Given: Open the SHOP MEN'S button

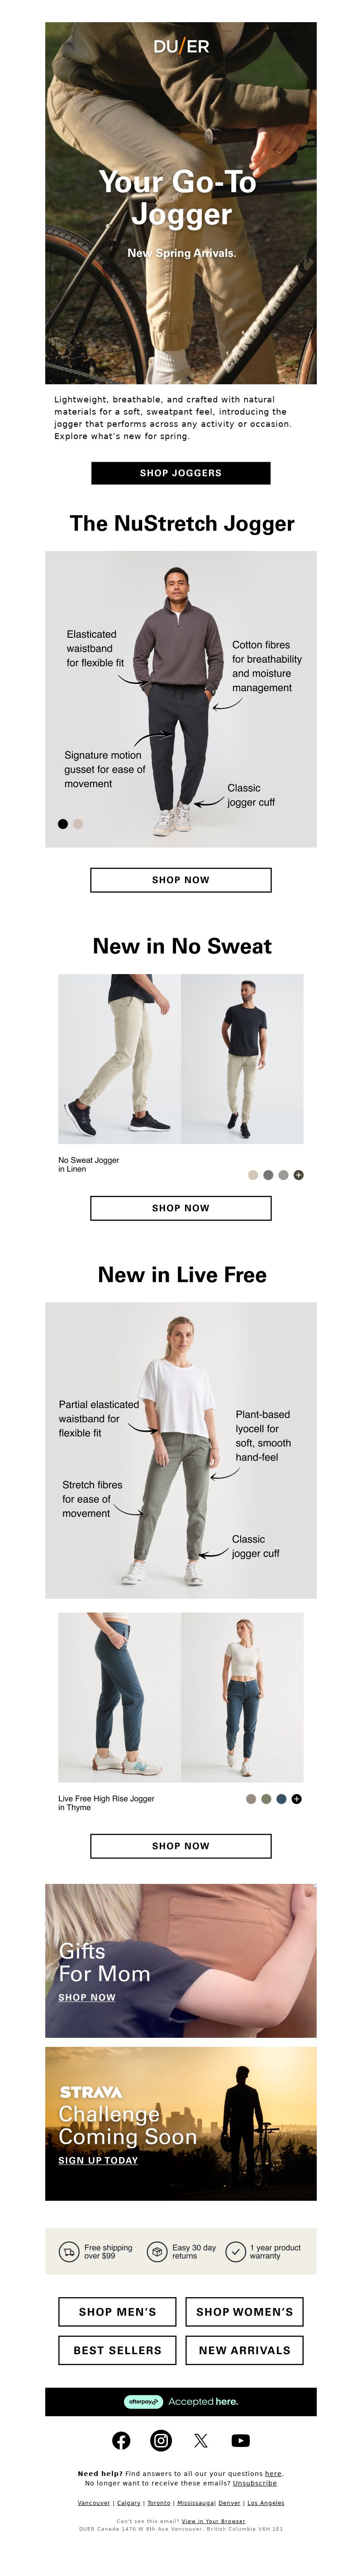Looking at the screenshot, I should pos(117,2312).
